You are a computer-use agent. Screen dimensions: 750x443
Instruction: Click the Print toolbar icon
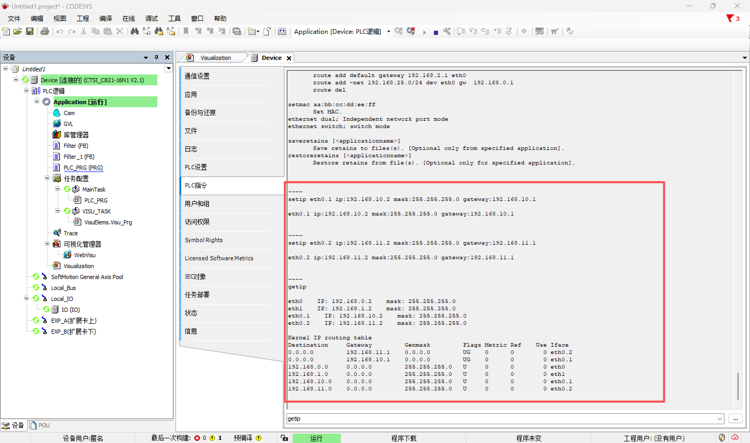(x=45, y=31)
